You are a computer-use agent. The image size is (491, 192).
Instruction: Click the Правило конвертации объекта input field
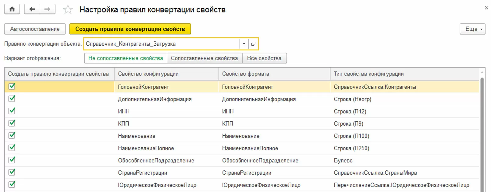coord(162,44)
